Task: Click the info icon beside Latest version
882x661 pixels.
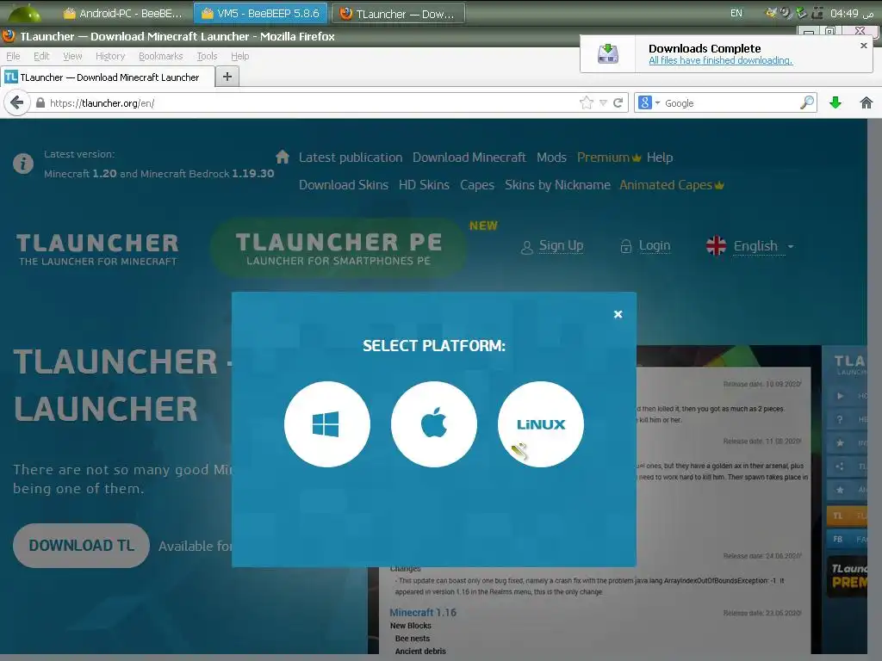Action: point(23,164)
